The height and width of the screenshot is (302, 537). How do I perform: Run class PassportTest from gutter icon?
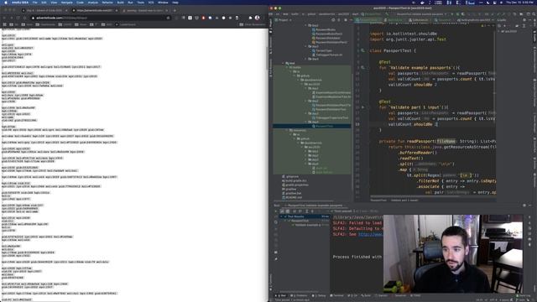(362, 50)
